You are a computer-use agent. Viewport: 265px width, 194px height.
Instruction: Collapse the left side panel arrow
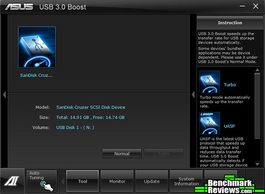coord(4,94)
